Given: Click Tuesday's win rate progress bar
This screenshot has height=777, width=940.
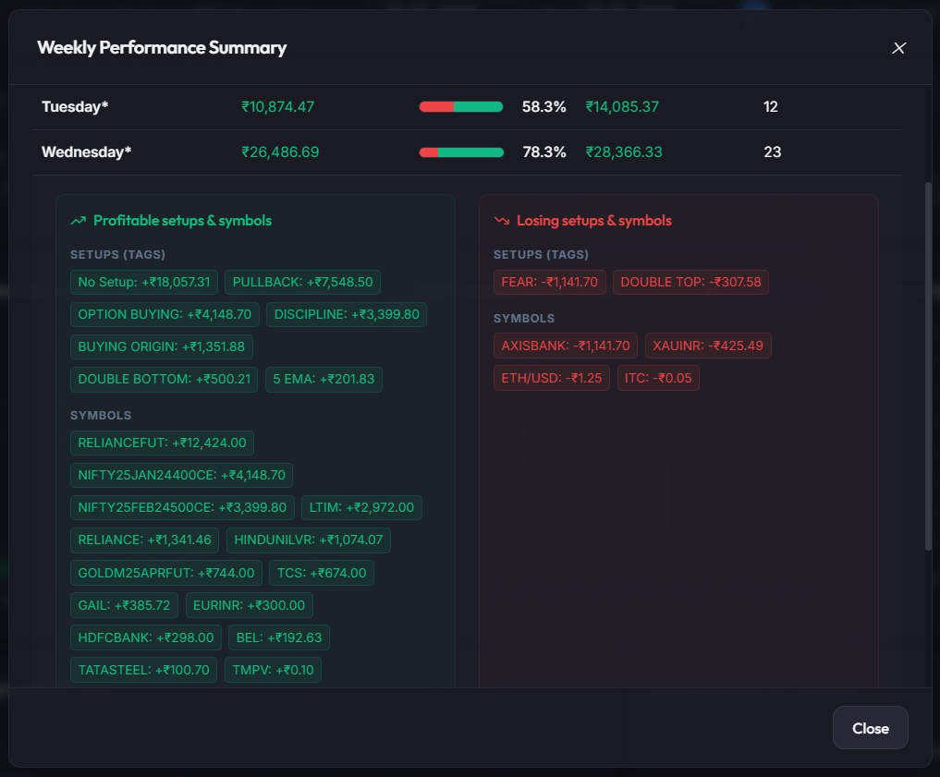Looking at the screenshot, I should coord(461,107).
